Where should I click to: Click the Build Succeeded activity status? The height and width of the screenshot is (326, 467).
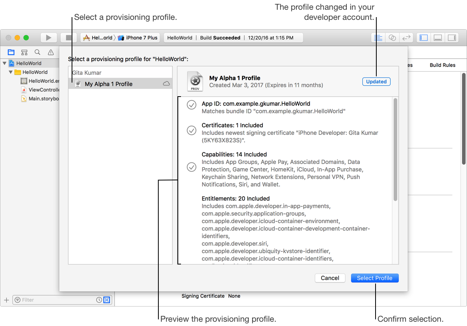pos(220,38)
